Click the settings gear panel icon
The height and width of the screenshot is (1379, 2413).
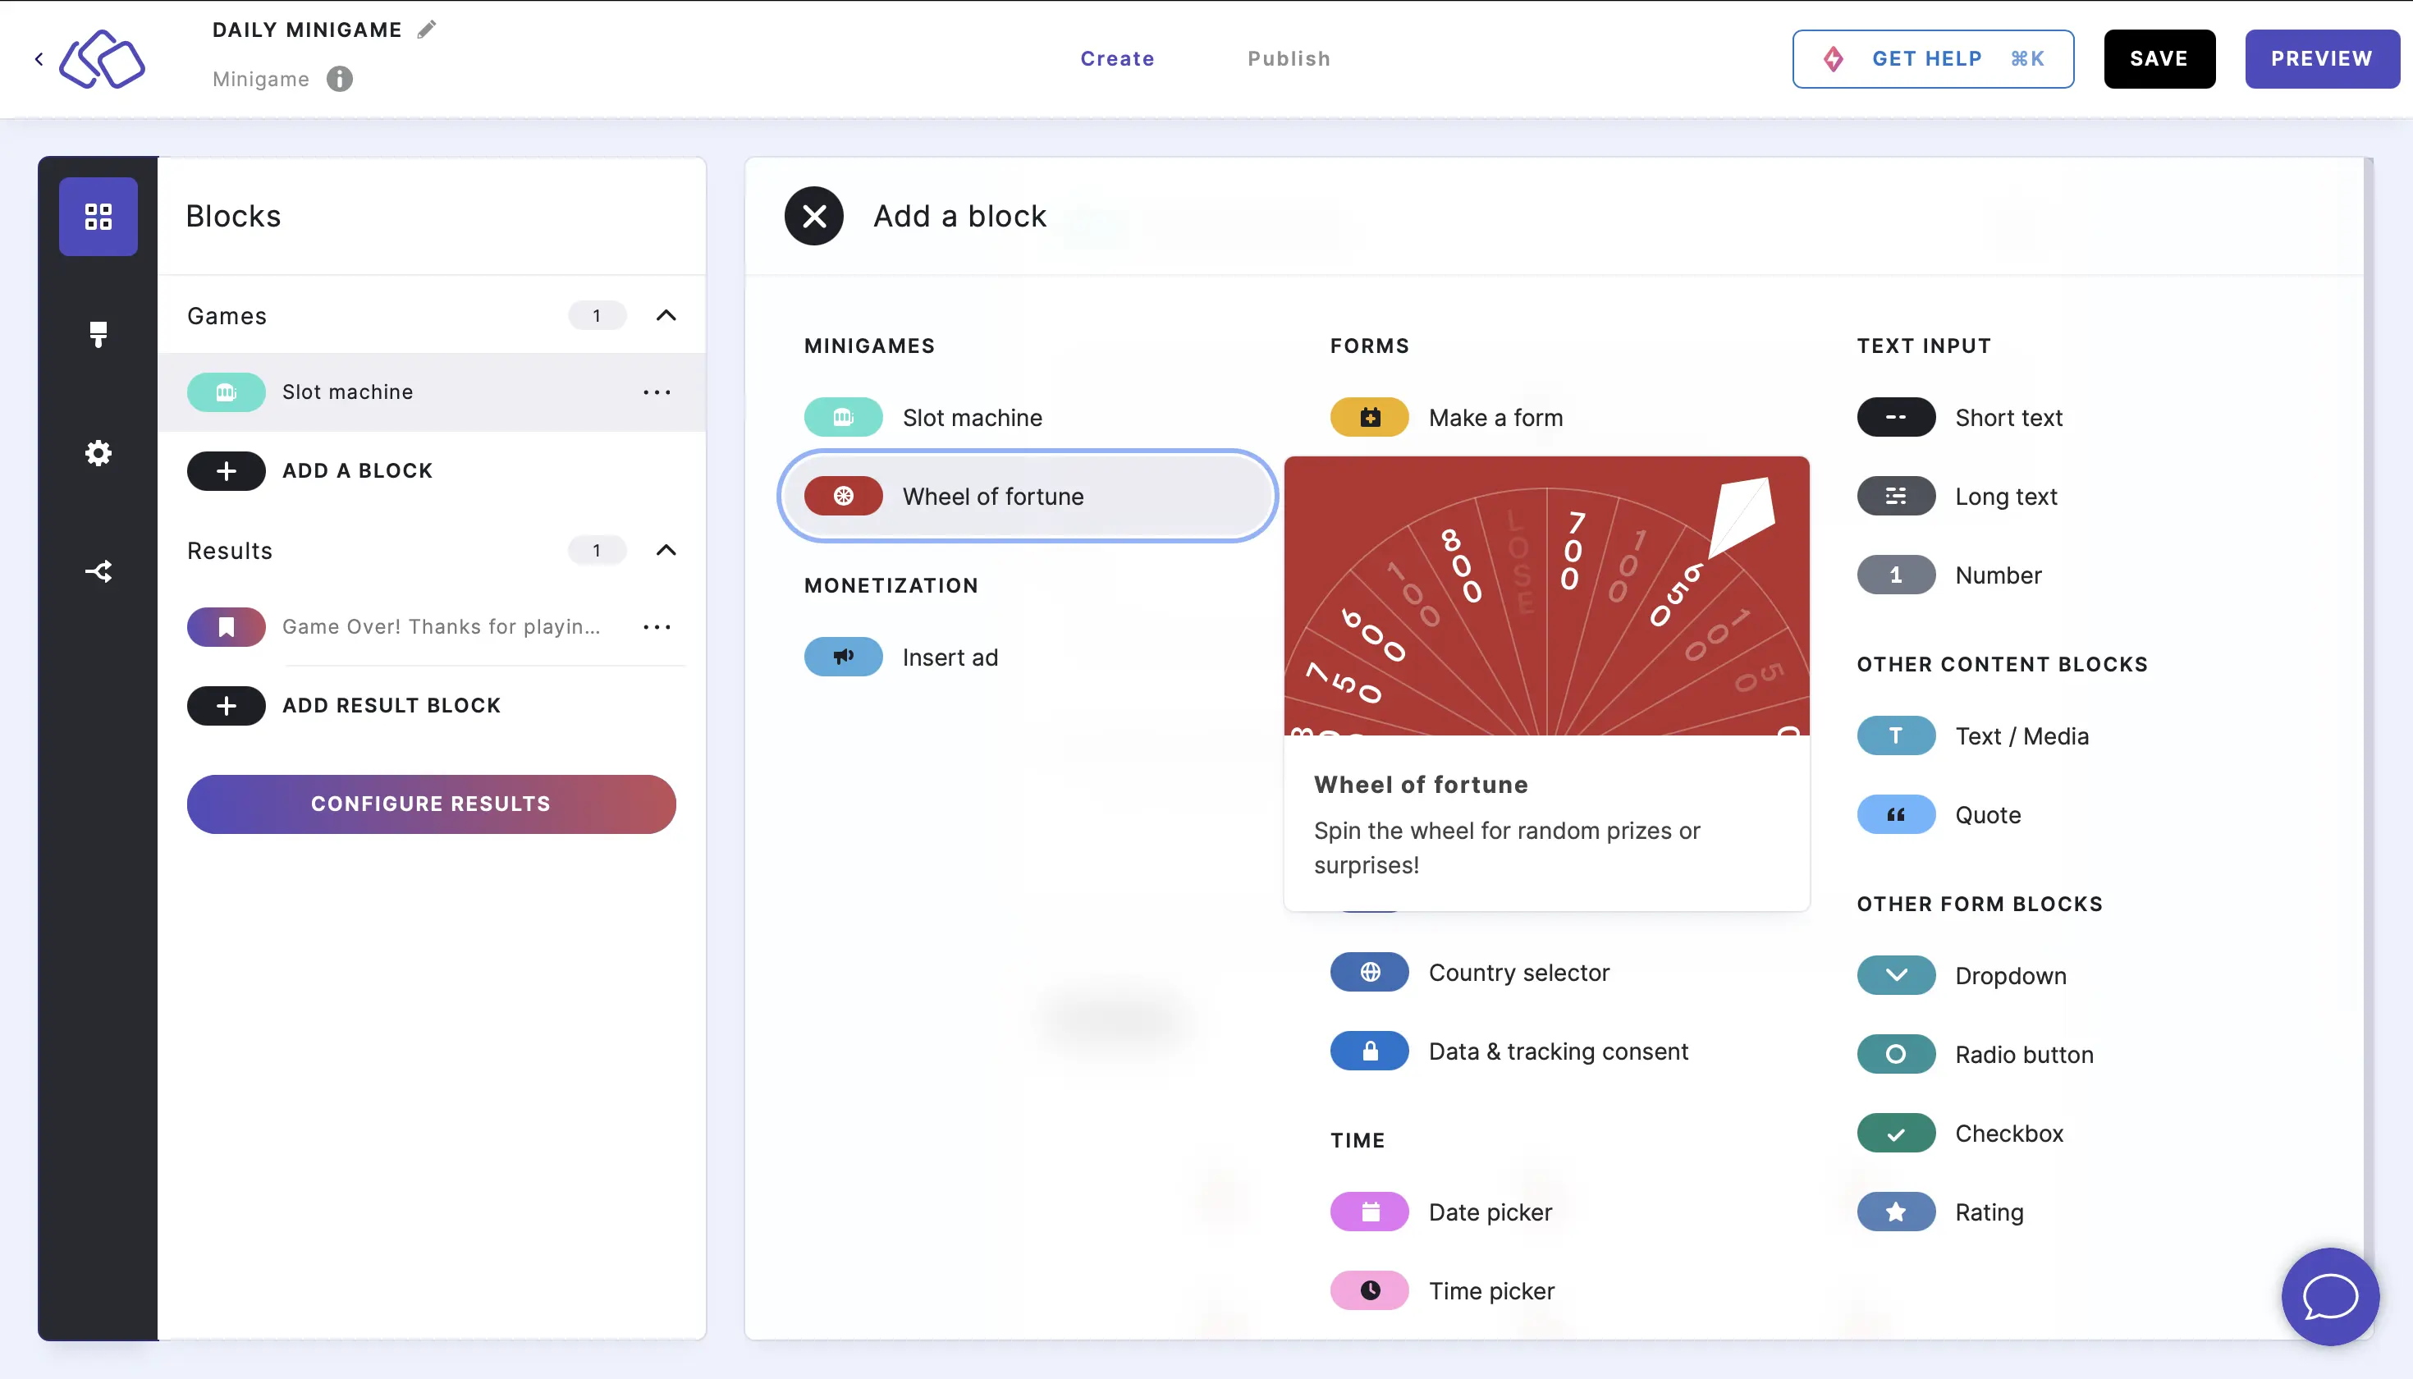pyautogui.click(x=98, y=452)
